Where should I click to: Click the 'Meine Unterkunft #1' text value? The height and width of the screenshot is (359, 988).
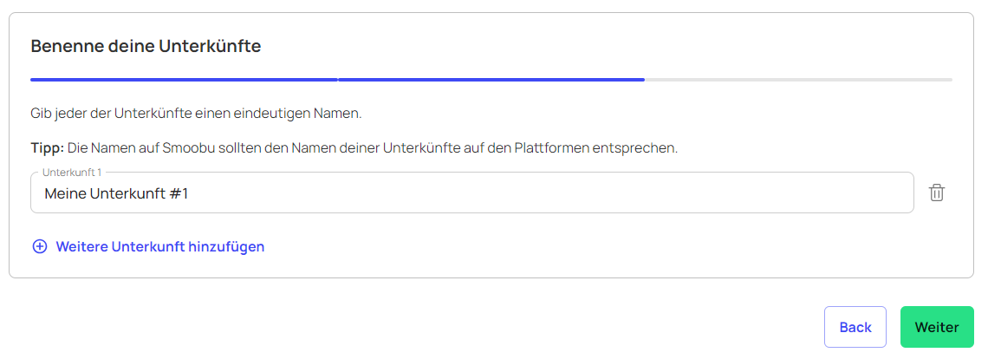click(x=117, y=194)
